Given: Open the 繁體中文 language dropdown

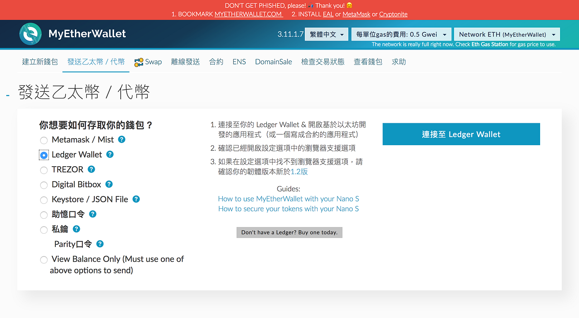Looking at the screenshot, I should click(x=326, y=34).
